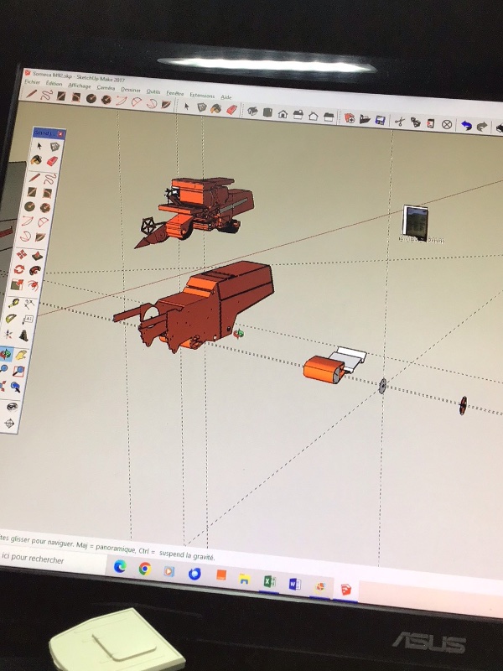Switch to Top view
Screen dimensions: 503x671
267,113
